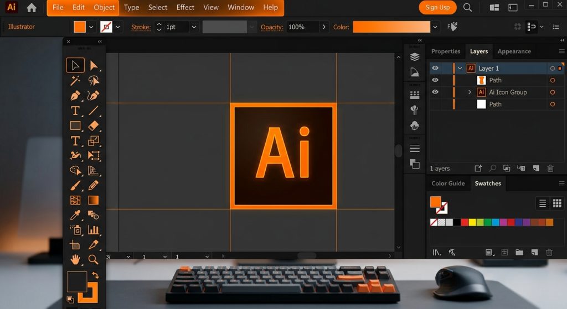
Task: Switch to the Color Guide tab
Action: (x=447, y=184)
